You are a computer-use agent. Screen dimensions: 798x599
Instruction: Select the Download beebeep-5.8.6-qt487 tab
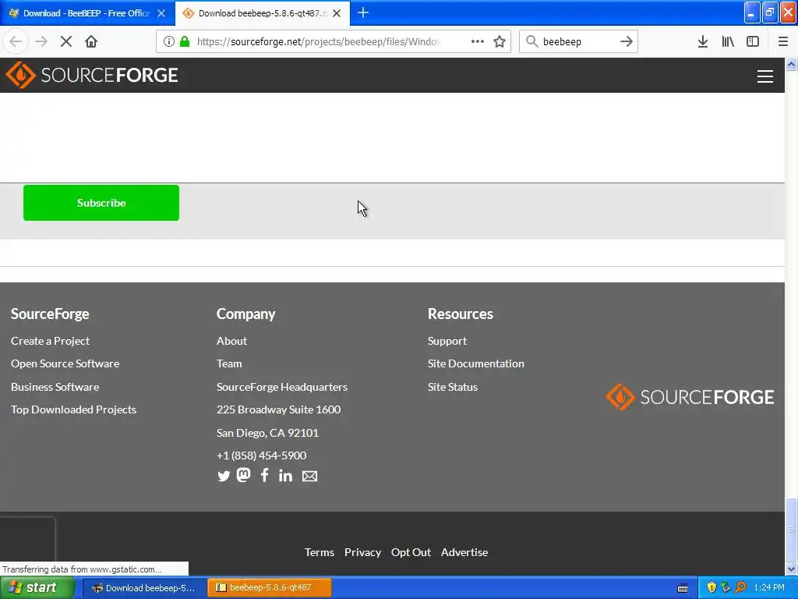coord(262,13)
